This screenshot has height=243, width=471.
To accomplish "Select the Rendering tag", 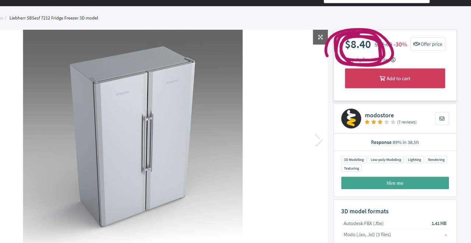I will (x=436, y=159).
